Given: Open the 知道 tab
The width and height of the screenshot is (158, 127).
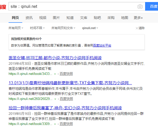Looking at the screenshot, I should (70, 18).
